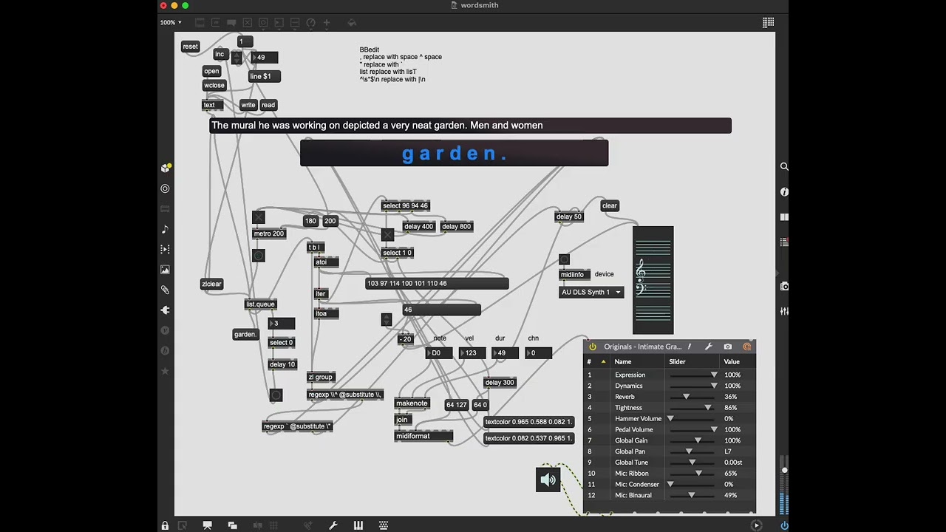Click the inc/dec stepper next to inc
The image size is (946, 532).
[236, 57]
